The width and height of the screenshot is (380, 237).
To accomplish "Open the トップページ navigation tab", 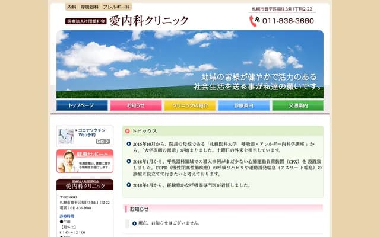I will pyautogui.click(x=82, y=105).
